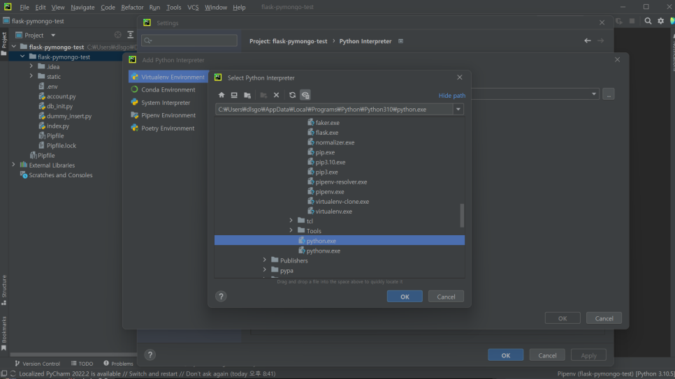
Task: Open the File menu
Action: [x=24, y=7]
